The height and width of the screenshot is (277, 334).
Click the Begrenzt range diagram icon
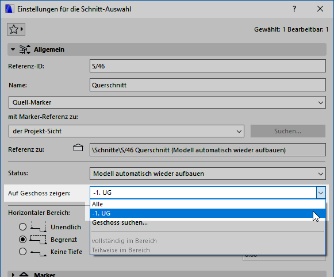click(39, 239)
